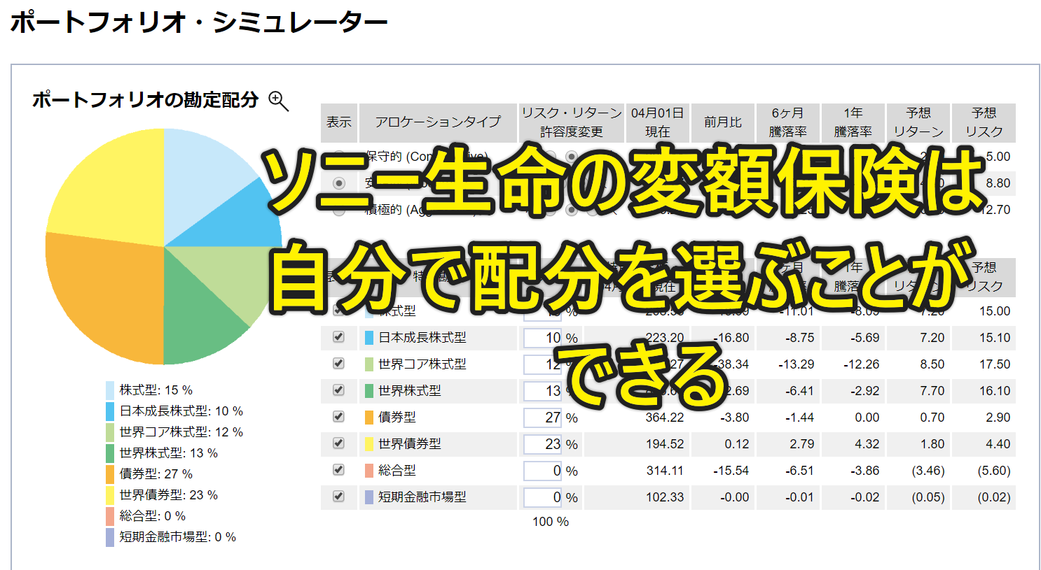Click the 04月01日現在 header in the top table

pyautogui.click(x=658, y=122)
